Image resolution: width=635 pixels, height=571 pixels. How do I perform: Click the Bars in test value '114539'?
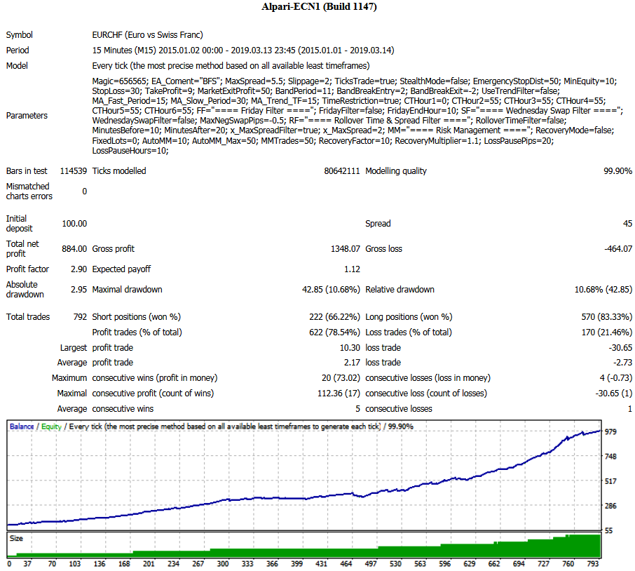click(x=74, y=171)
